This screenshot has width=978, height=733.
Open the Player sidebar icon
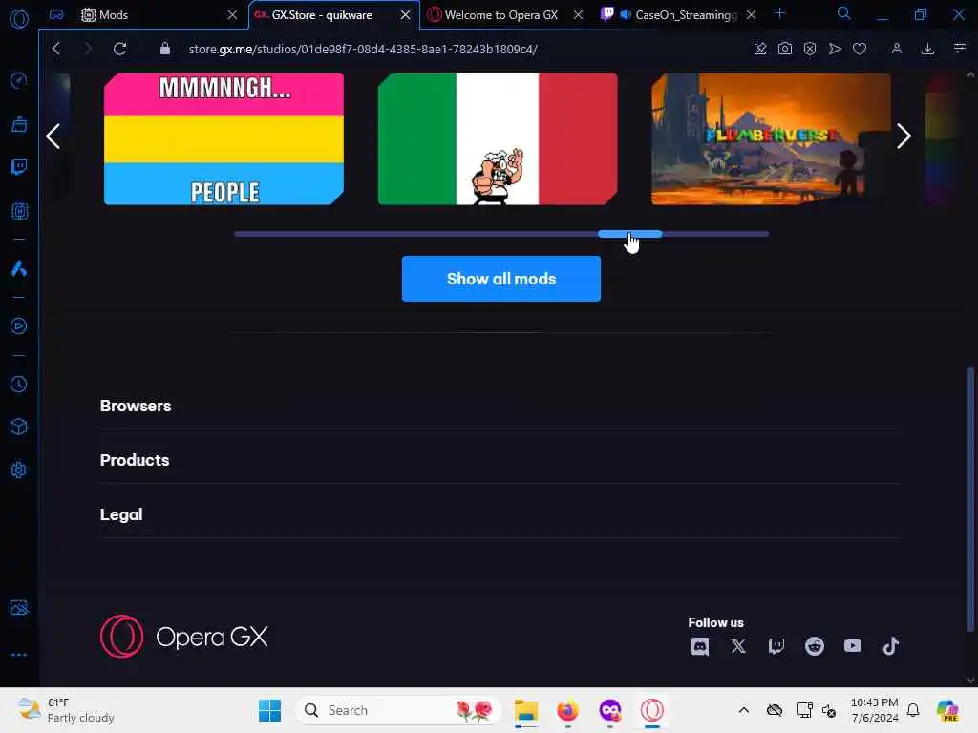(x=19, y=326)
